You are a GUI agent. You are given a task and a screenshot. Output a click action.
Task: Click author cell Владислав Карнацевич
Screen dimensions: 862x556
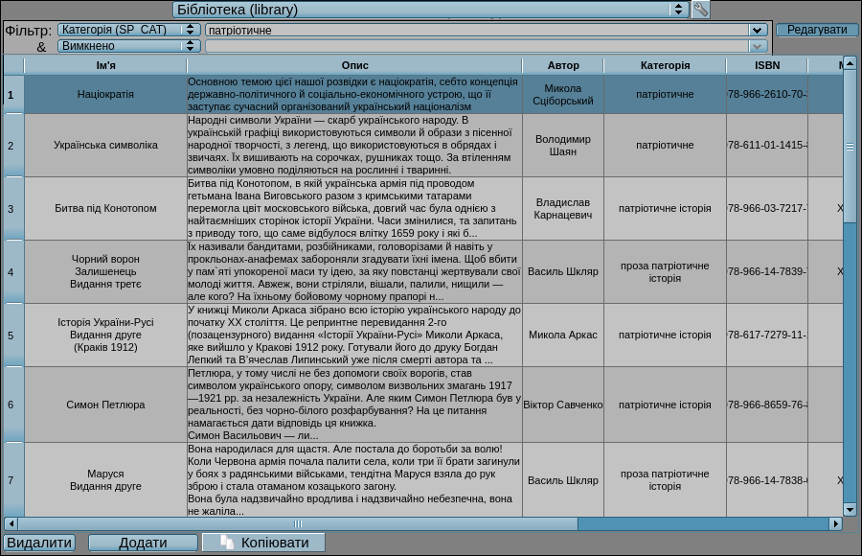tap(563, 209)
